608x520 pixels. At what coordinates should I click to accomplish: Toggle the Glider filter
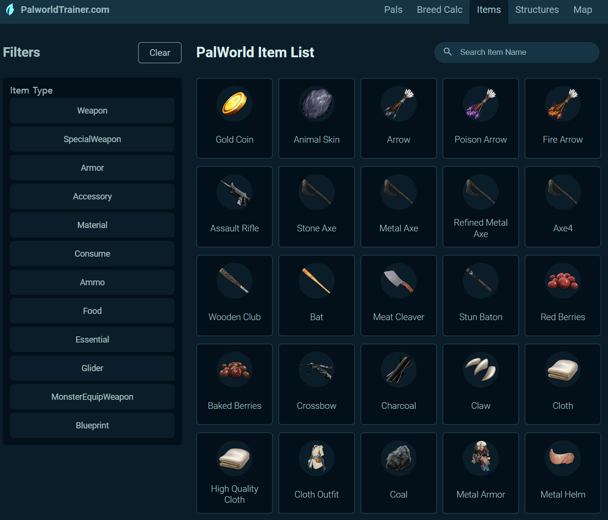pyautogui.click(x=92, y=368)
